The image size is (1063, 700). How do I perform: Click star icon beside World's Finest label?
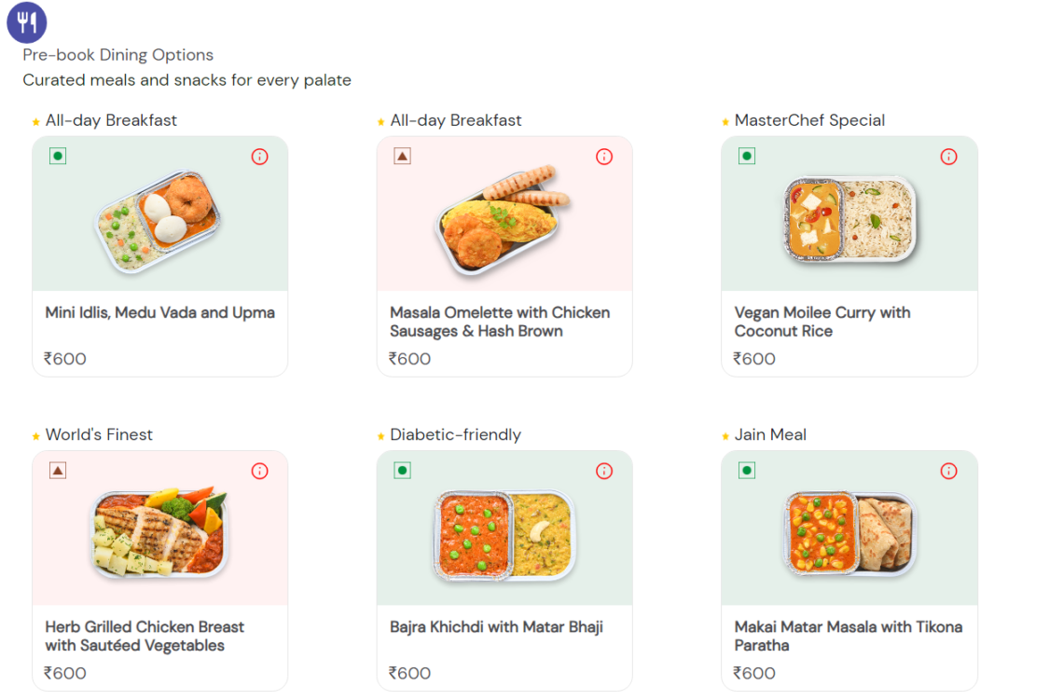(35, 434)
